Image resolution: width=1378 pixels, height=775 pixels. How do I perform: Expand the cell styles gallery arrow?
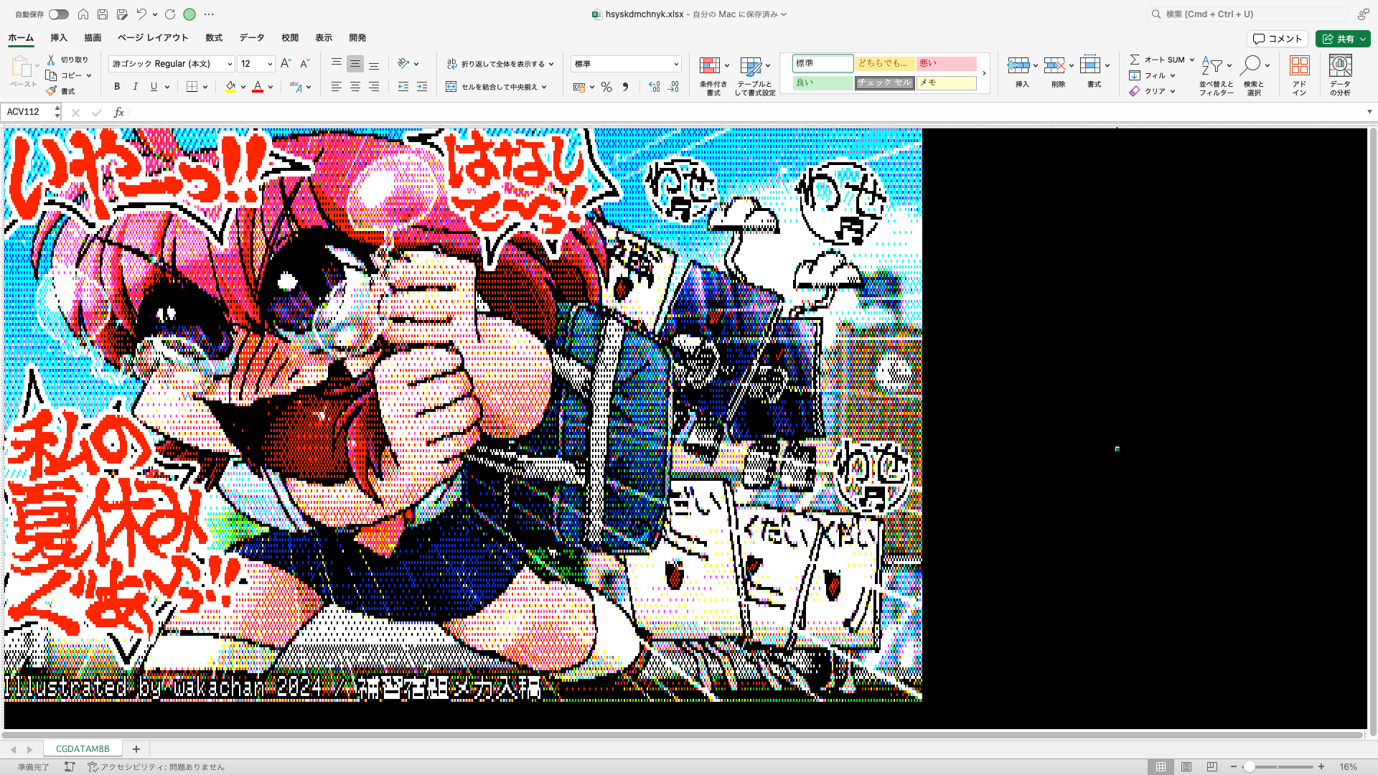point(984,73)
